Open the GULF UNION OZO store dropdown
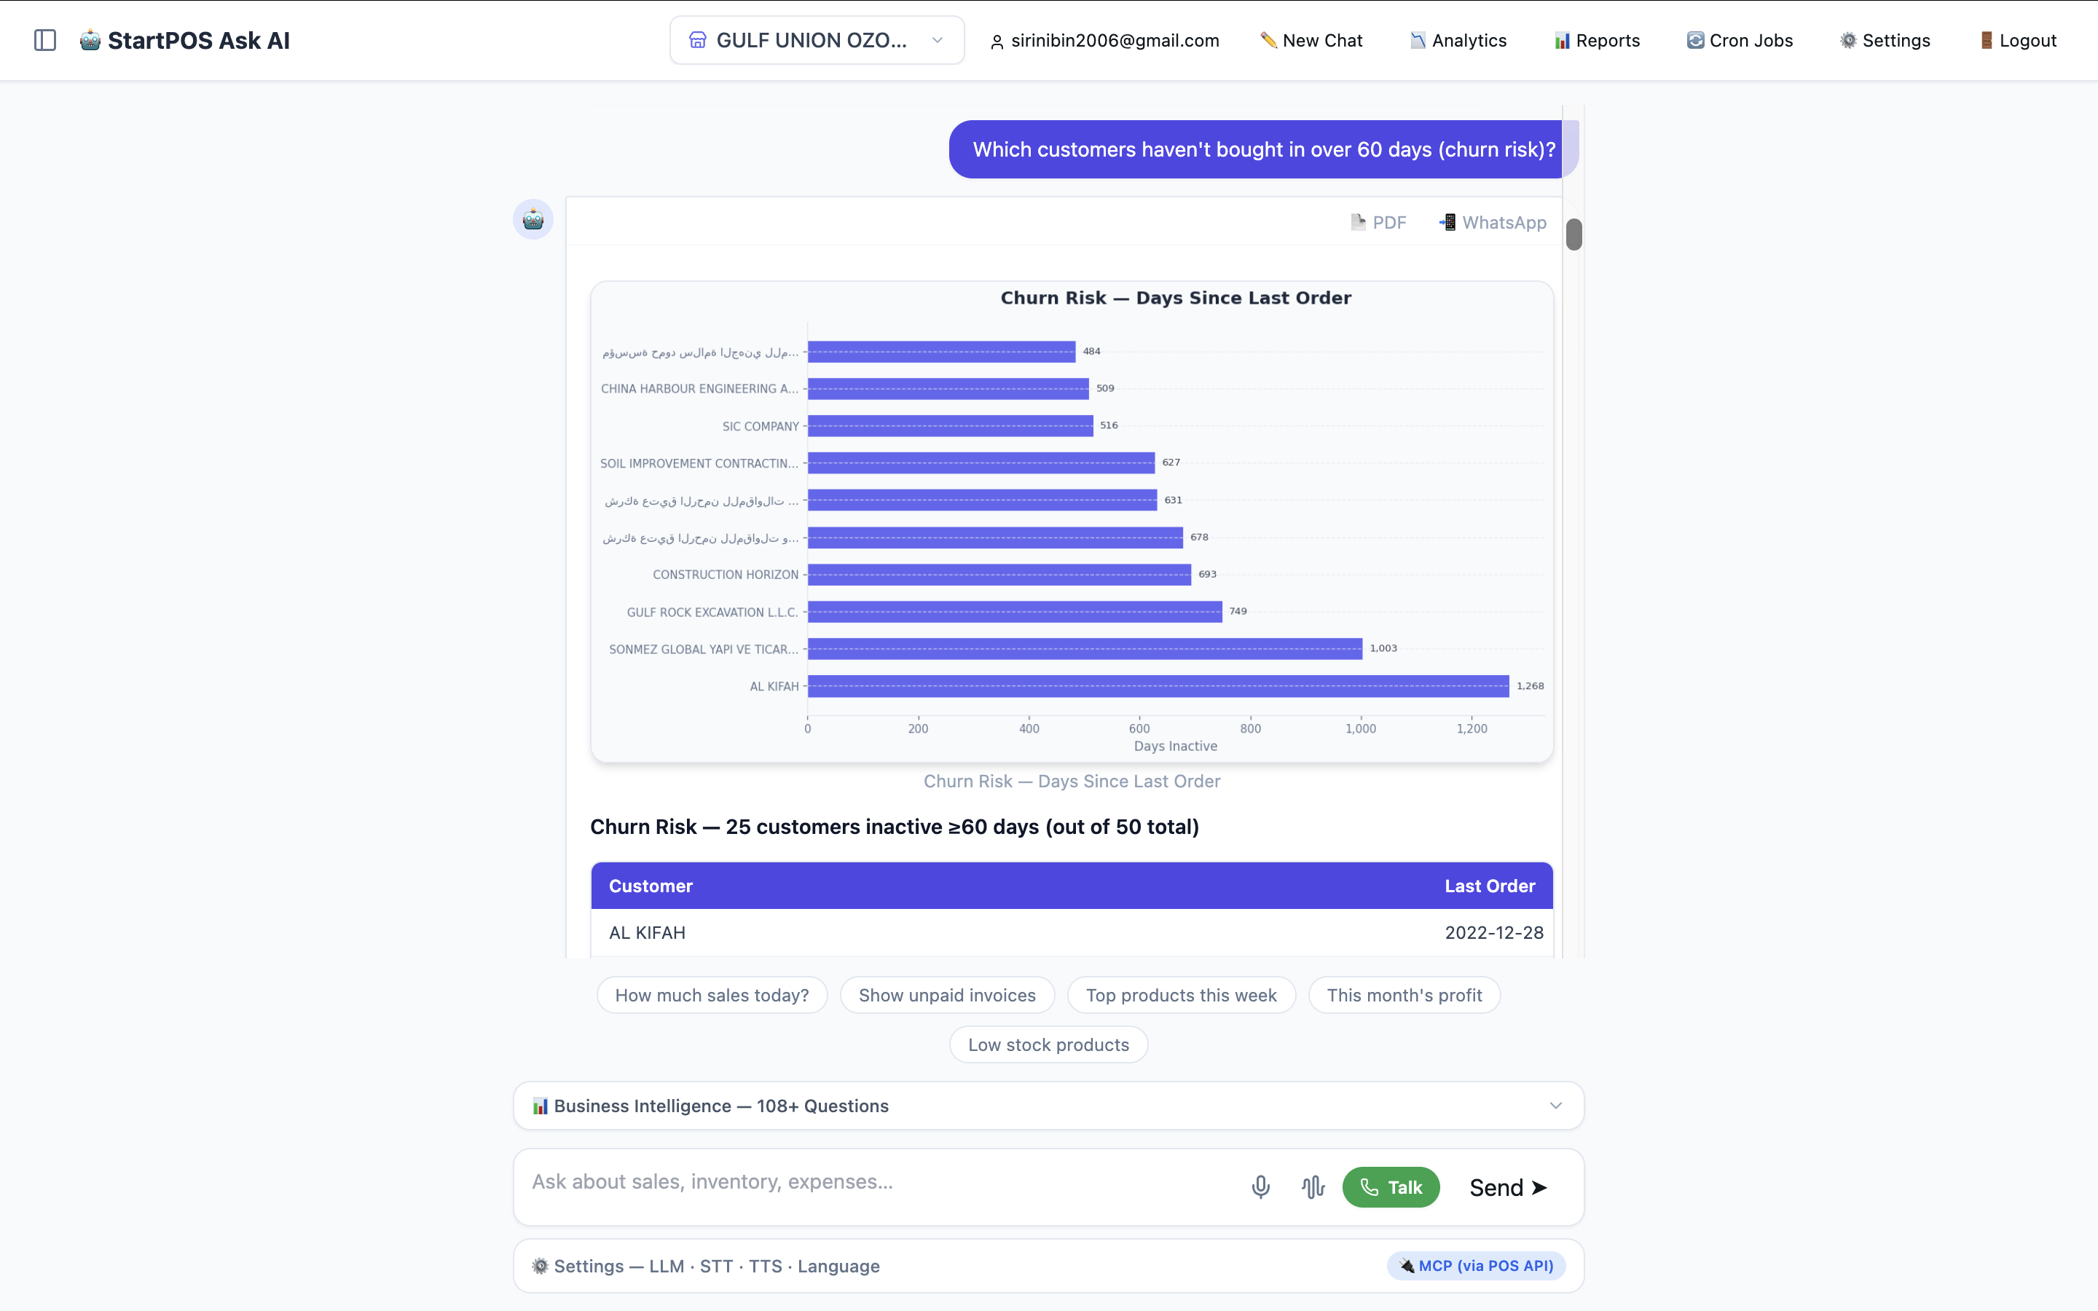The width and height of the screenshot is (2098, 1311). [817, 40]
